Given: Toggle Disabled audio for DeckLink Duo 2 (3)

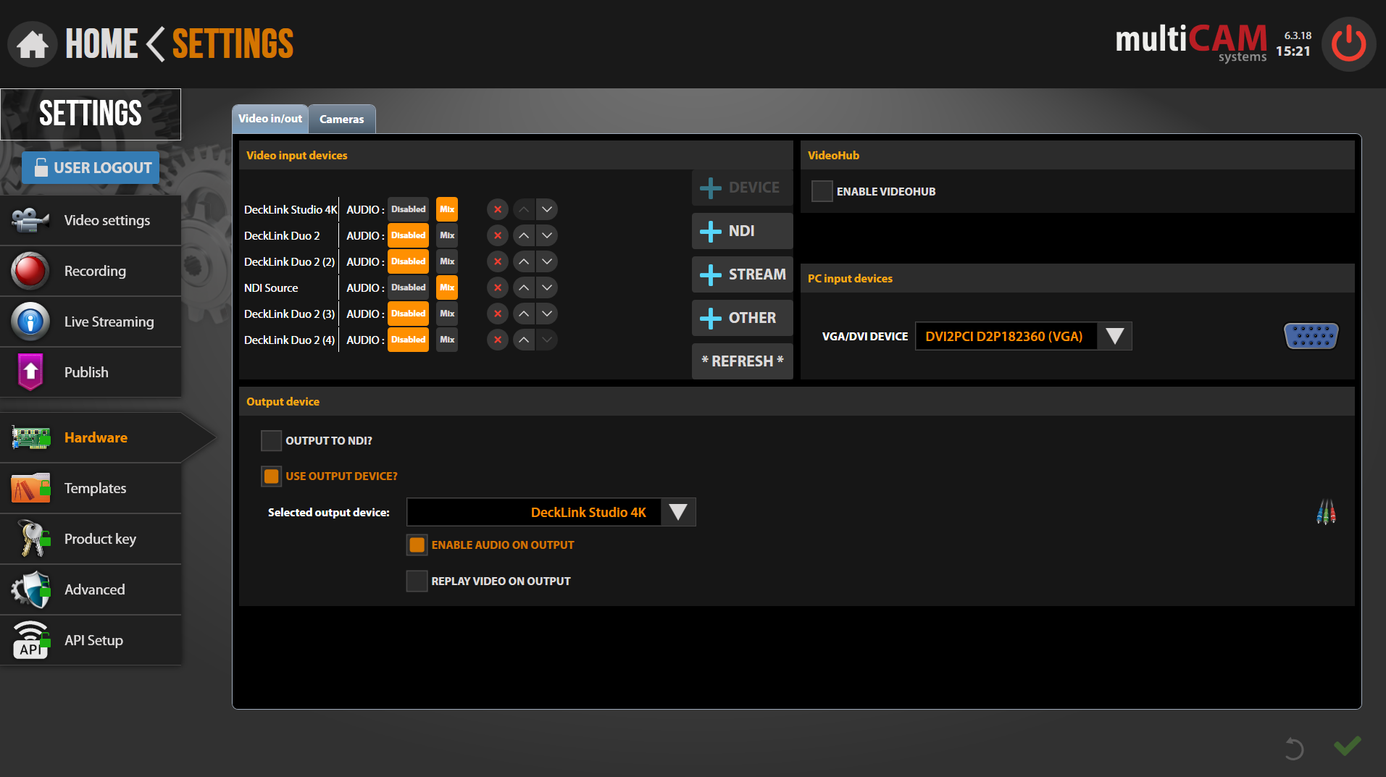Looking at the screenshot, I should click(408, 314).
